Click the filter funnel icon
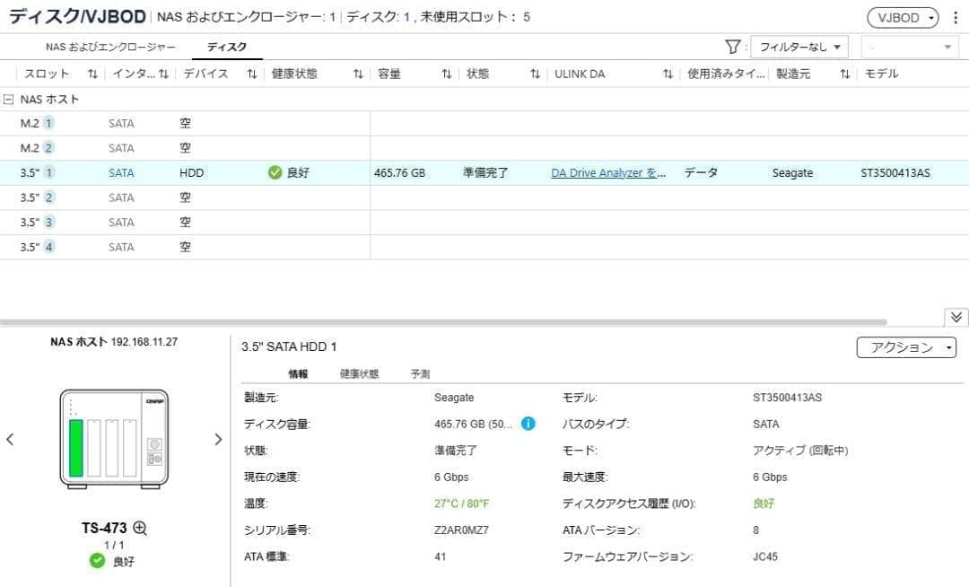 pos(732,47)
